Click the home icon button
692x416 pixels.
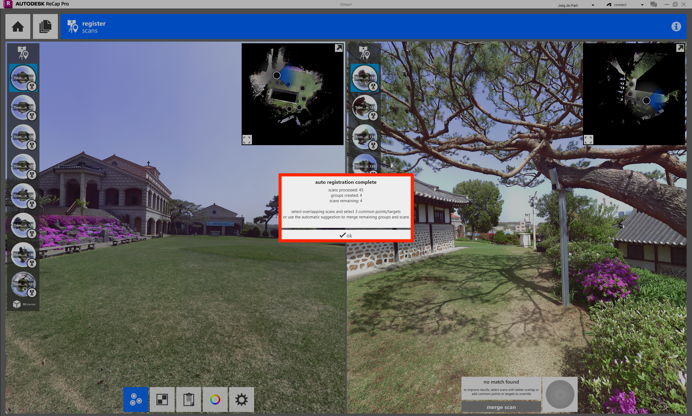18,27
